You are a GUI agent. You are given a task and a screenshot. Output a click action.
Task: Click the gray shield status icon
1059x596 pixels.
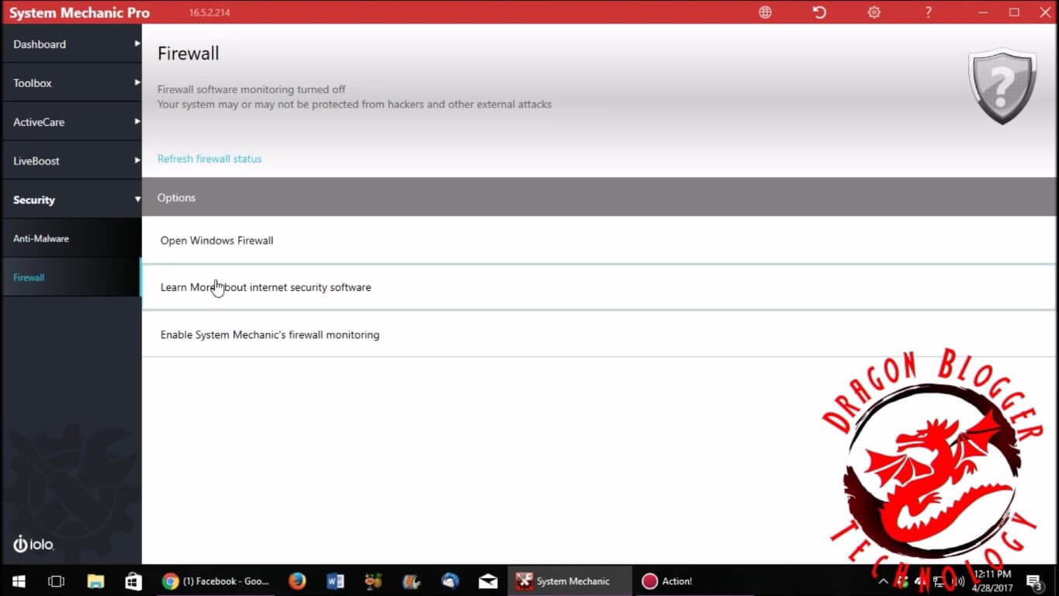[1002, 86]
